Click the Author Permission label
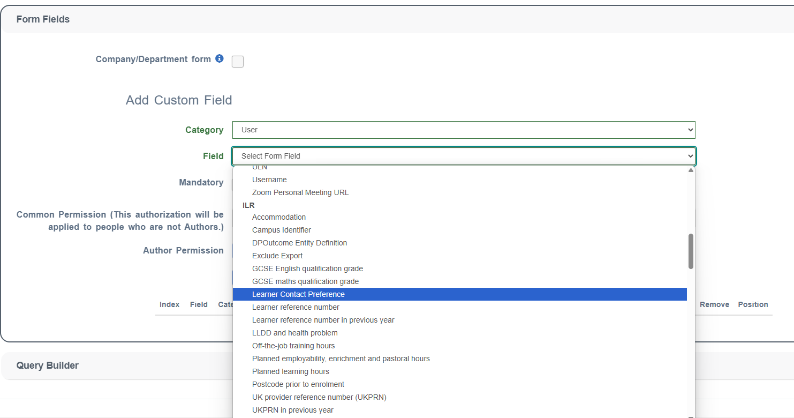Image resolution: width=794 pixels, height=418 pixels. 183,250
